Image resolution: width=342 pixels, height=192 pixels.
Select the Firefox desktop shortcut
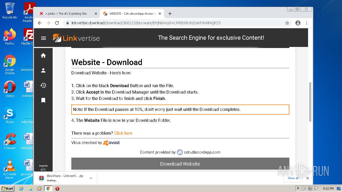[x=10, y=37]
